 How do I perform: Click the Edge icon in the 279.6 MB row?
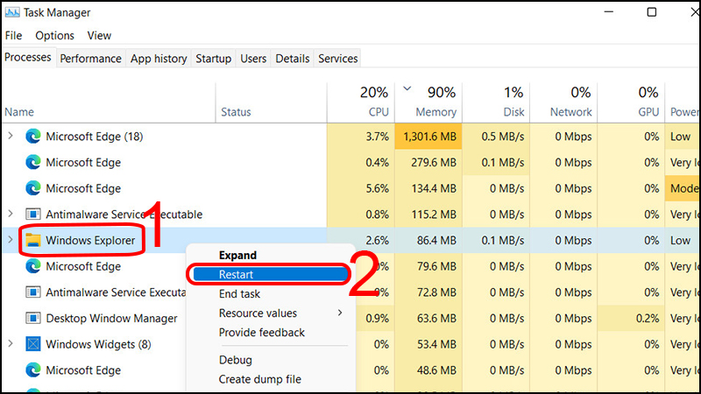(33, 162)
